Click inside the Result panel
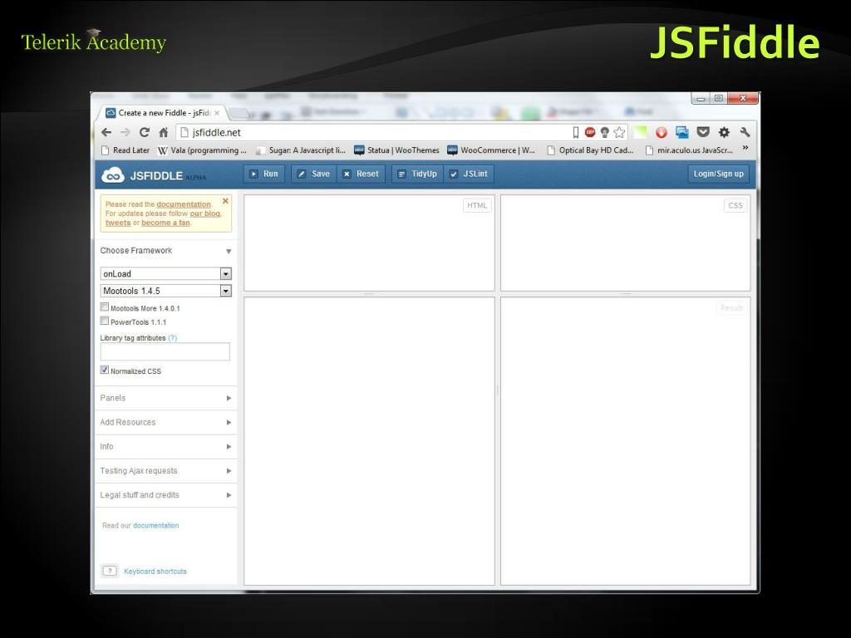Viewport: 851px width, 638px height. click(x=625, y=441)
